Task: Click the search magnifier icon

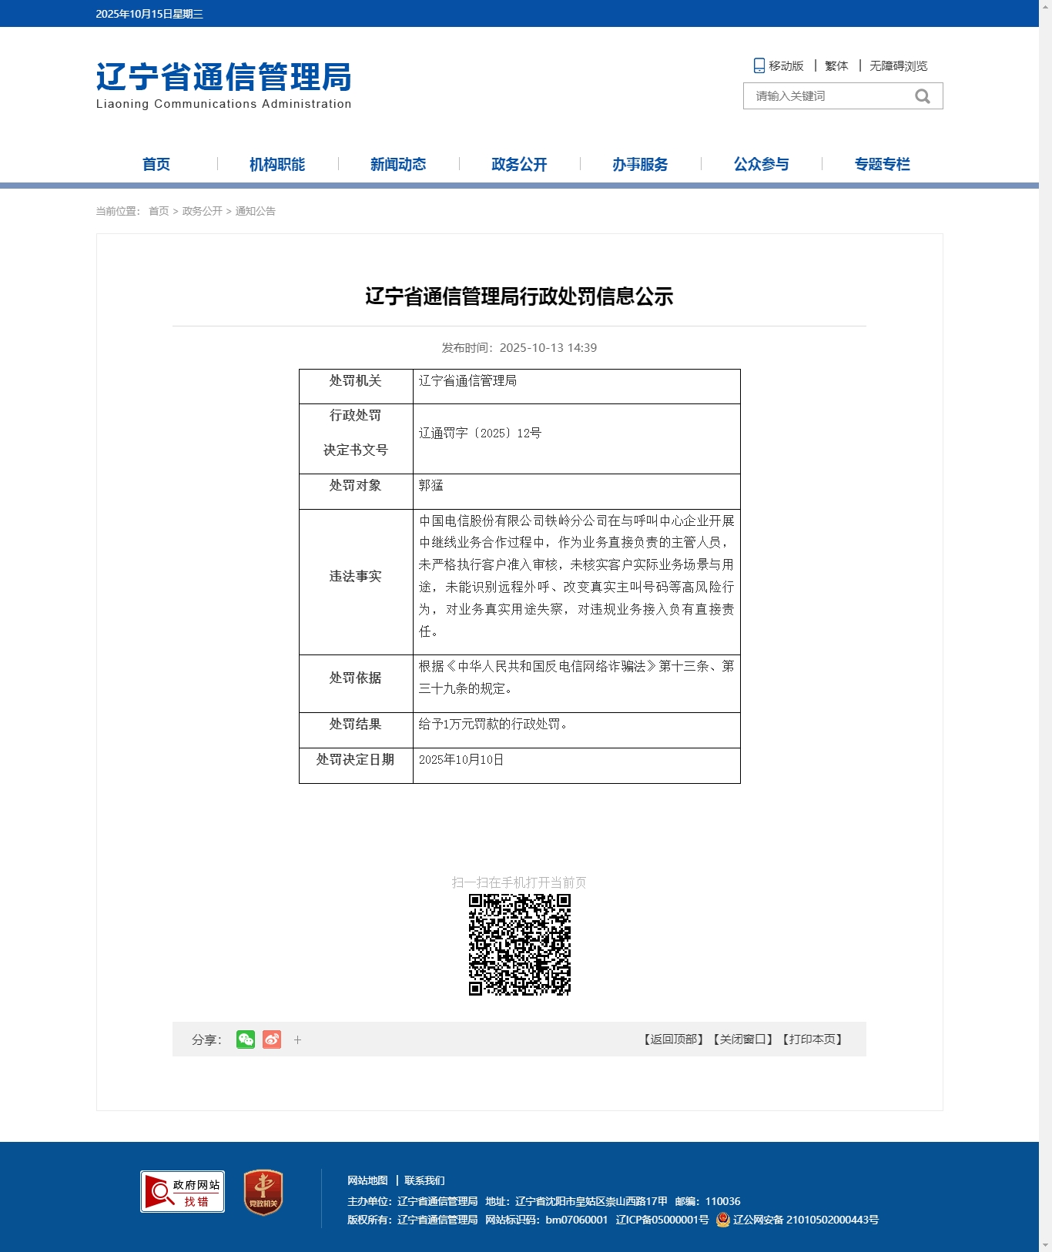Action: pyautogui.click(x=922, y=96)
